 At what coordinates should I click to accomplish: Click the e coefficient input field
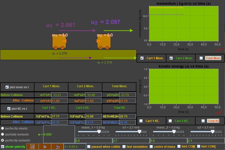tap(59, 134)
